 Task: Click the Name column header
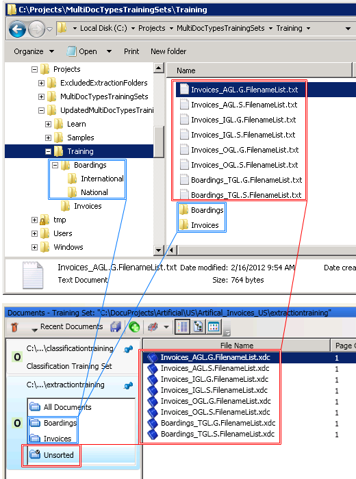click(259, 70)
